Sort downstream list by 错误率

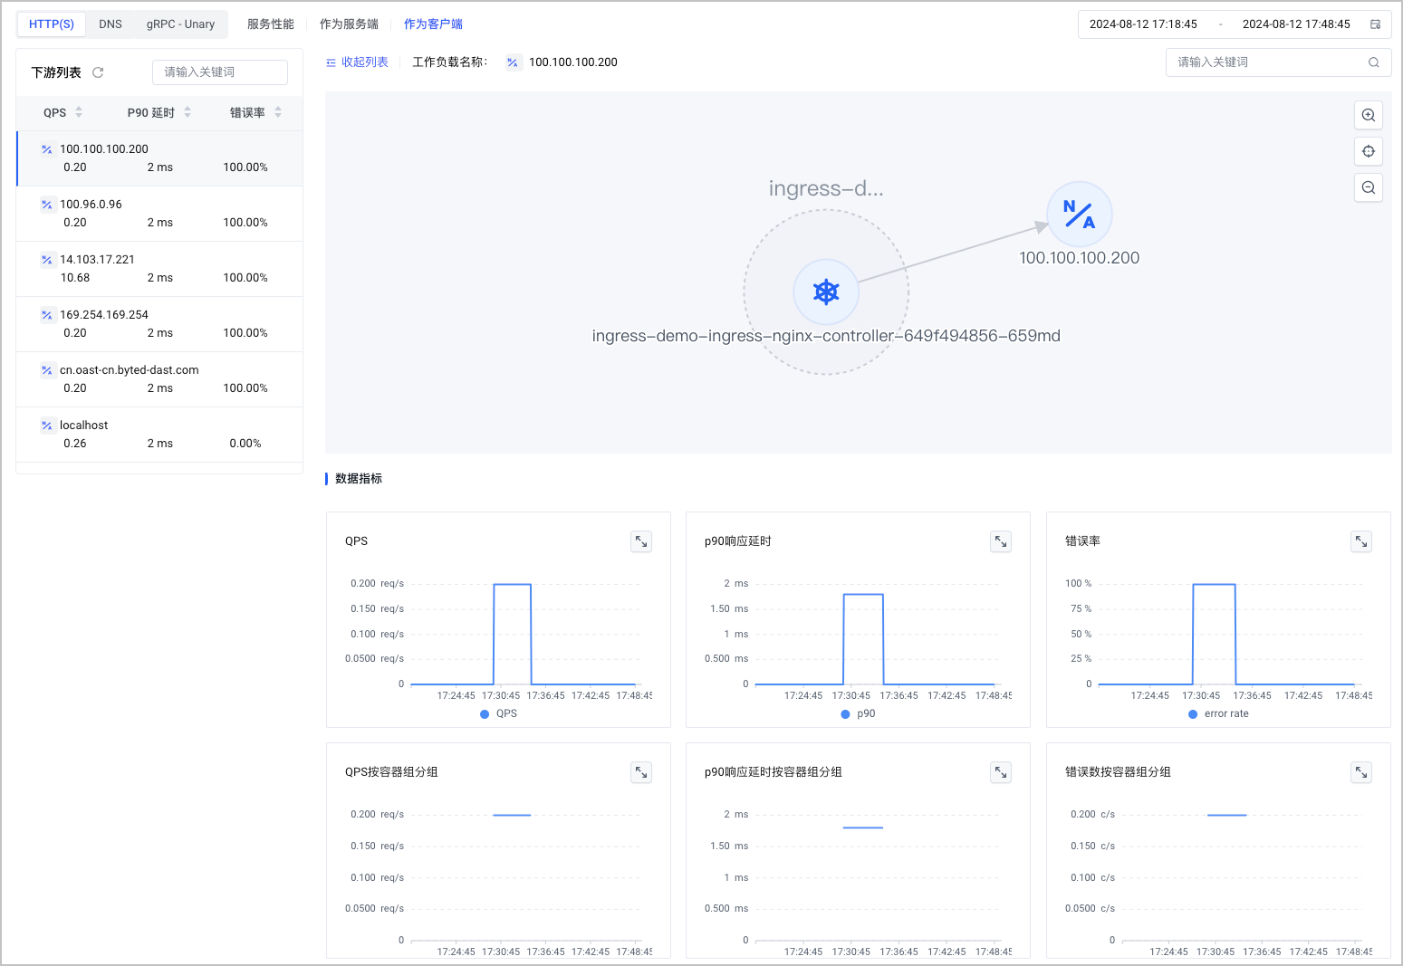click(255, 112)
